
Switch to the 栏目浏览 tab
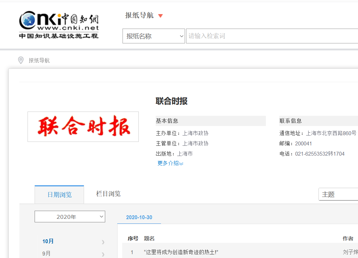[x=108, y=194]
